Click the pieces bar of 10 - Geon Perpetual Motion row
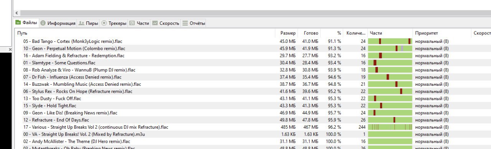491x149 pixels. (x=390, y=48)
